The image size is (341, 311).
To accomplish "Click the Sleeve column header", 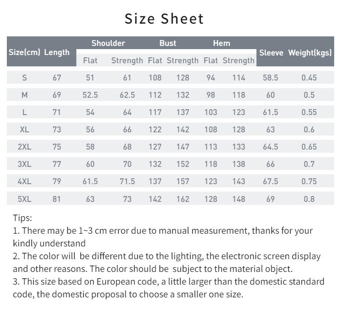I will coord(271,52).
